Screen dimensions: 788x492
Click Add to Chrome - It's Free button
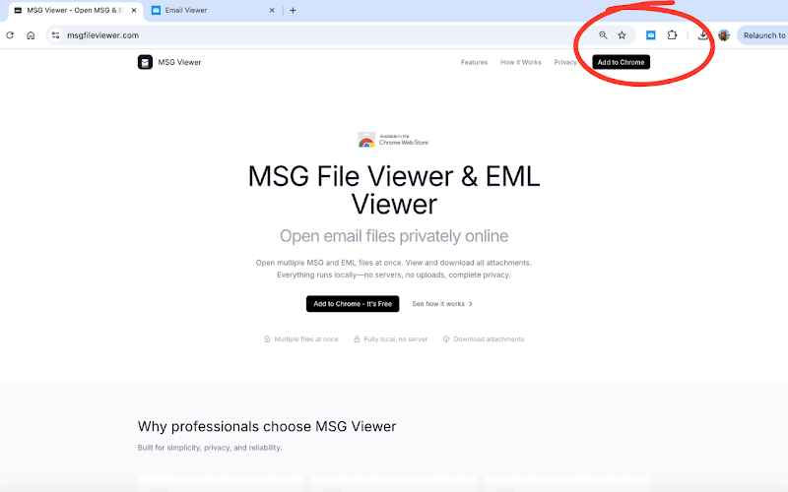point(353,304)
